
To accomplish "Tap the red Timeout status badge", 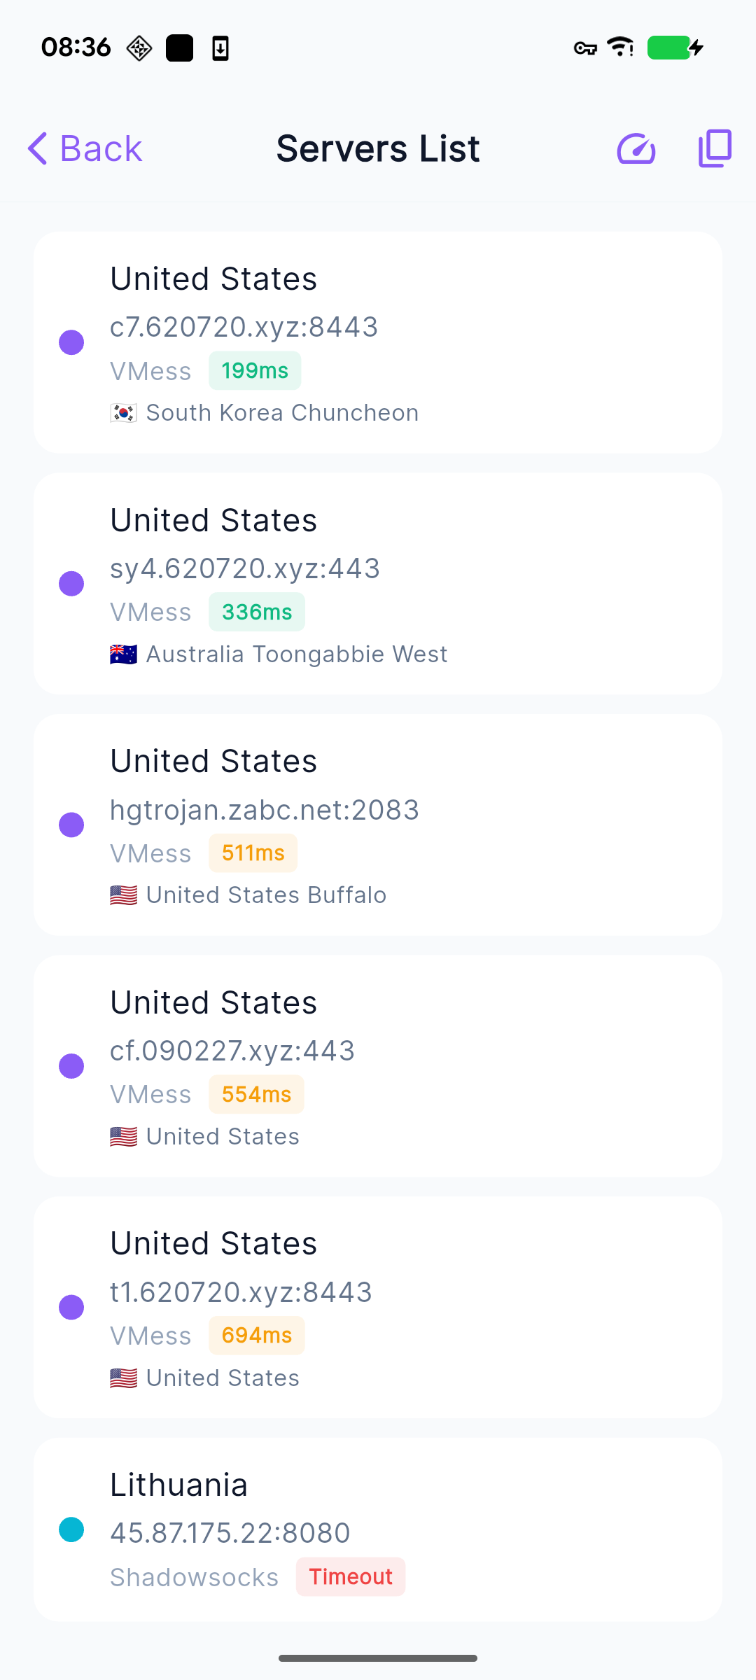I will 351,1576.
